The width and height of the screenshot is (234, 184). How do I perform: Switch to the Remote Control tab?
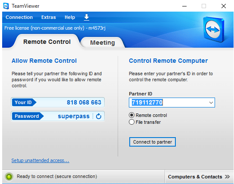point(47,42)
